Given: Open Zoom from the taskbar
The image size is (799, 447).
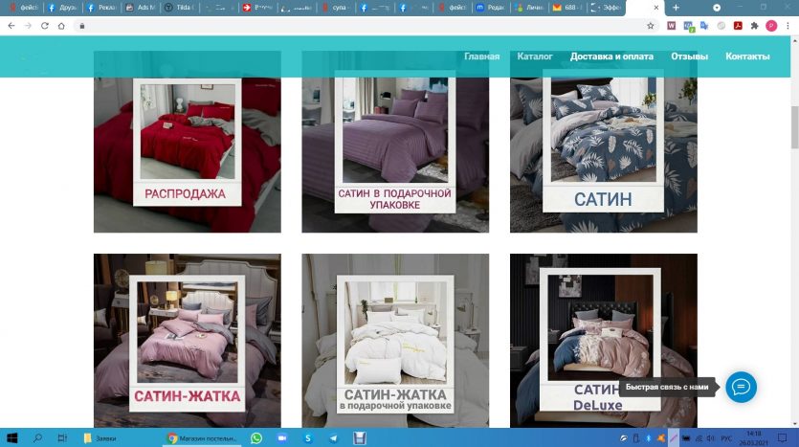Looking at the screenshot, I should (x=282, y=437).
